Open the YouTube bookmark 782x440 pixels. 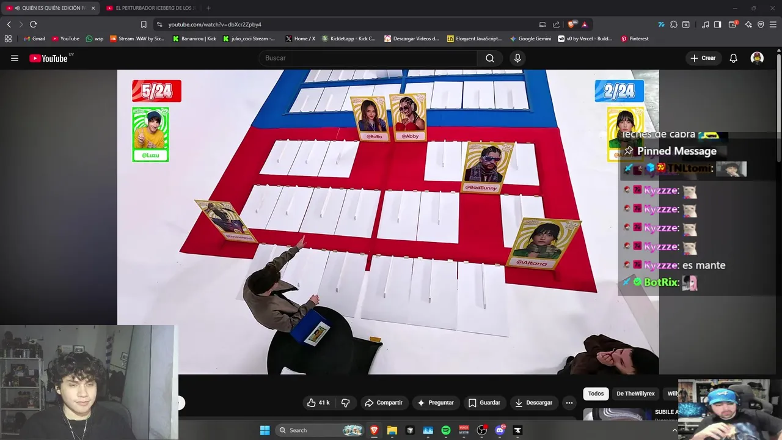pos(65,38)
